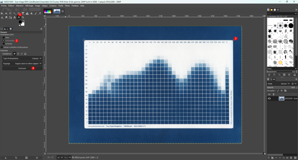Select the Eraser tool

click(x=40, y=13)
